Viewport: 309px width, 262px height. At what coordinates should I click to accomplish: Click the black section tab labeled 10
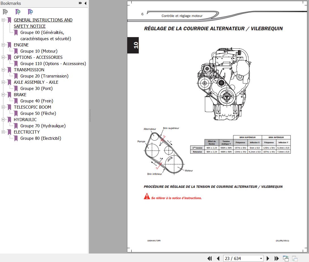point(133,45)
